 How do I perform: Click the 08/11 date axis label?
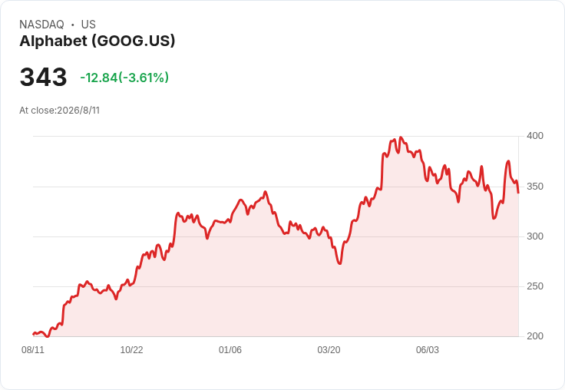[33, 349]
